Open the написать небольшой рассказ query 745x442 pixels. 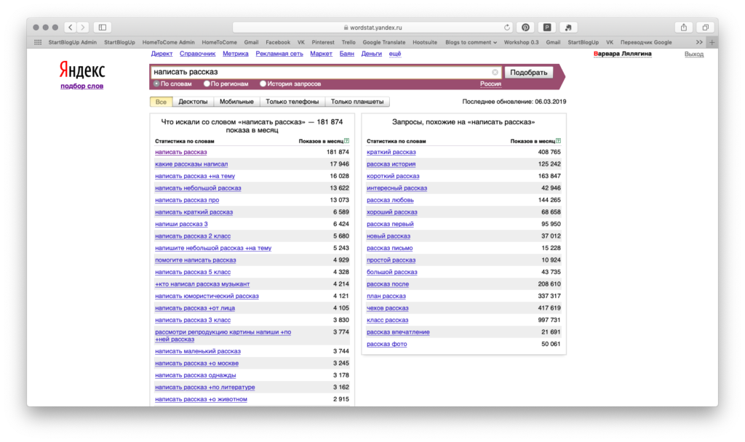(198, 188)
